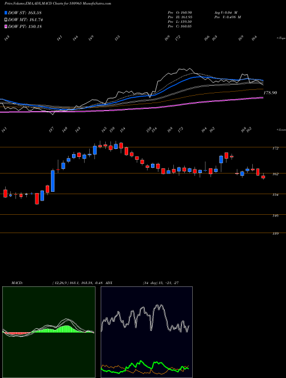Click the MACD '(12,26,9) 163.1, 163.58, -0.48' values
This screenshot has width=286, height=378.
point(79,283)
